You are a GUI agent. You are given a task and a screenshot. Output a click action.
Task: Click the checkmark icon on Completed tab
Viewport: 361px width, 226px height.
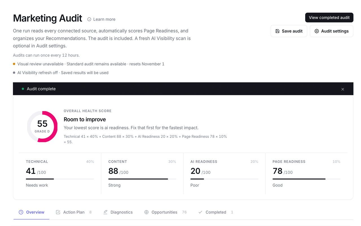[x=200, y=212]
